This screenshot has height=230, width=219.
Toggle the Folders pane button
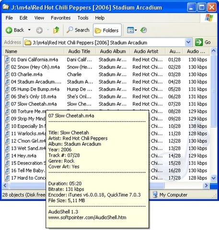[x=107, y=30]
